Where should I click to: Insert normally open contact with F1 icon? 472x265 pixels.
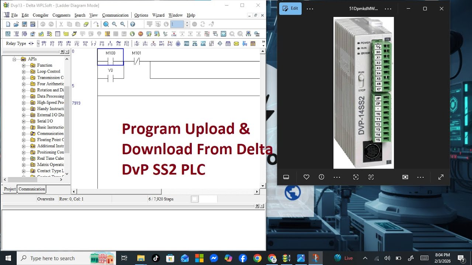[44, 43]
